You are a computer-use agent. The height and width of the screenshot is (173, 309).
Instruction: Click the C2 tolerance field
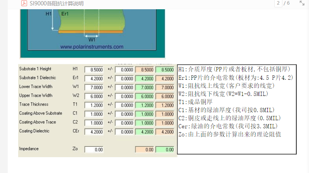click(x=124, y=123)
